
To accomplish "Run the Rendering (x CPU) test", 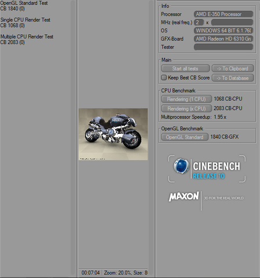I will [x=186, y=108].
